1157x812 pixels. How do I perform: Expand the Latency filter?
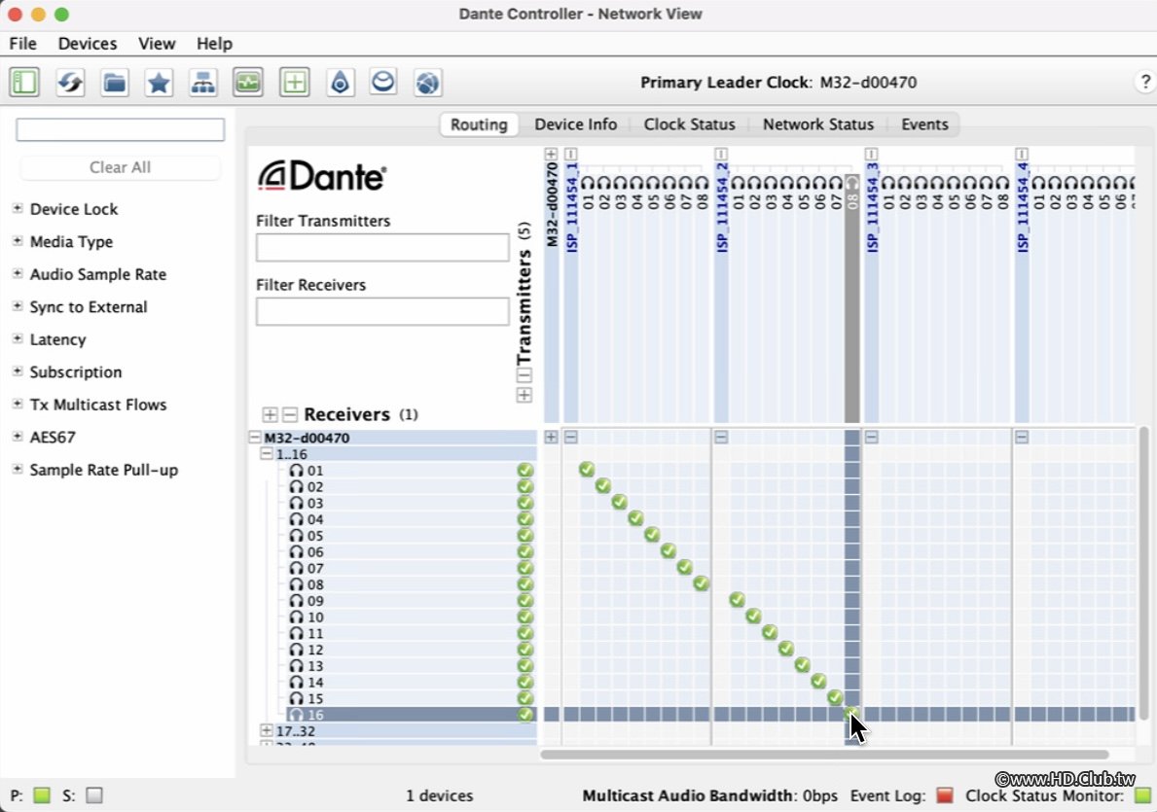tap(17, 338)
